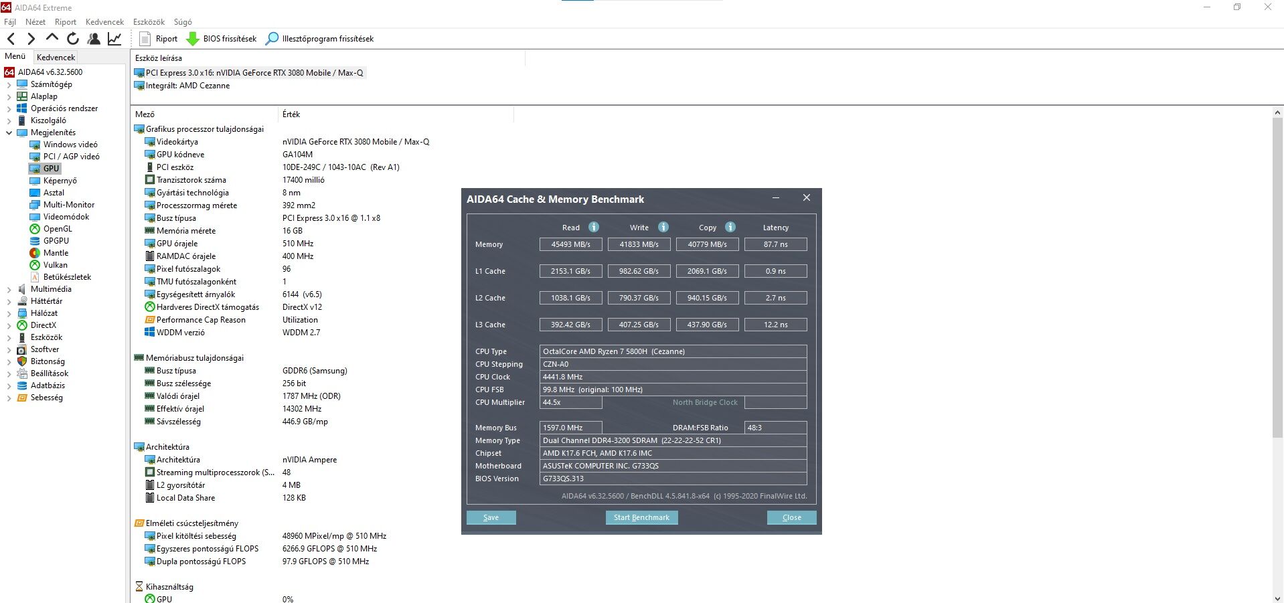Open the Riport toolbar button

point(158,39)
